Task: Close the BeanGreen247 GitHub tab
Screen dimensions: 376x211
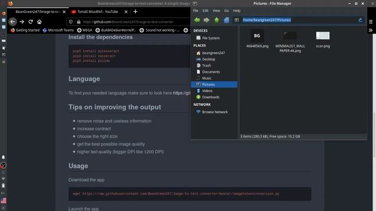Action: (64, 12)
